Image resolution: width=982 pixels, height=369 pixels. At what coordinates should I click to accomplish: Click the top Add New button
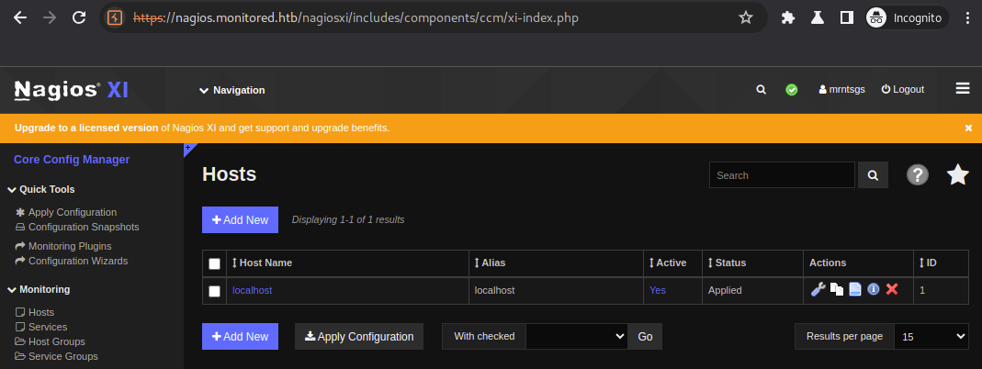(240, 220)
